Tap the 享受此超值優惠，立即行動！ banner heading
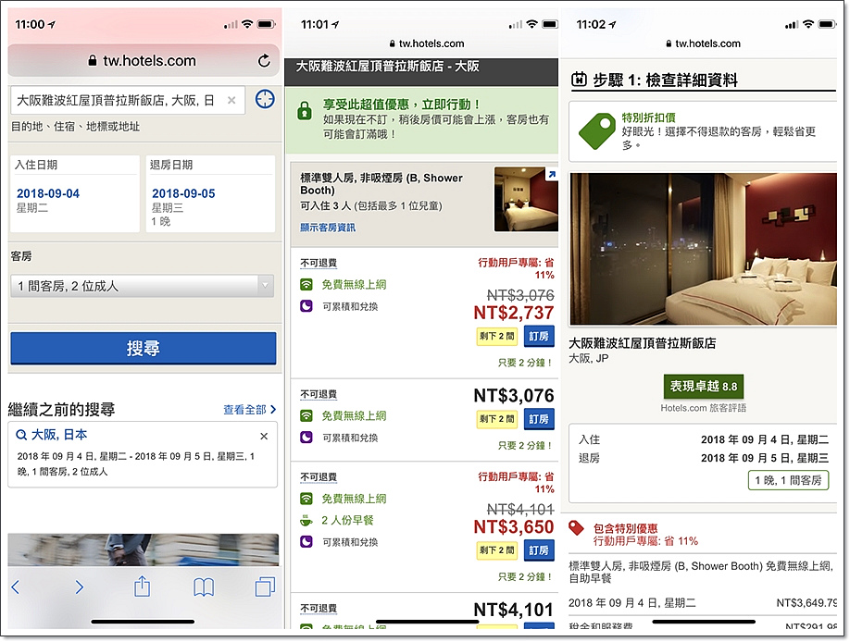The height and width of the screenshot is (642, 850). point(402,104)
